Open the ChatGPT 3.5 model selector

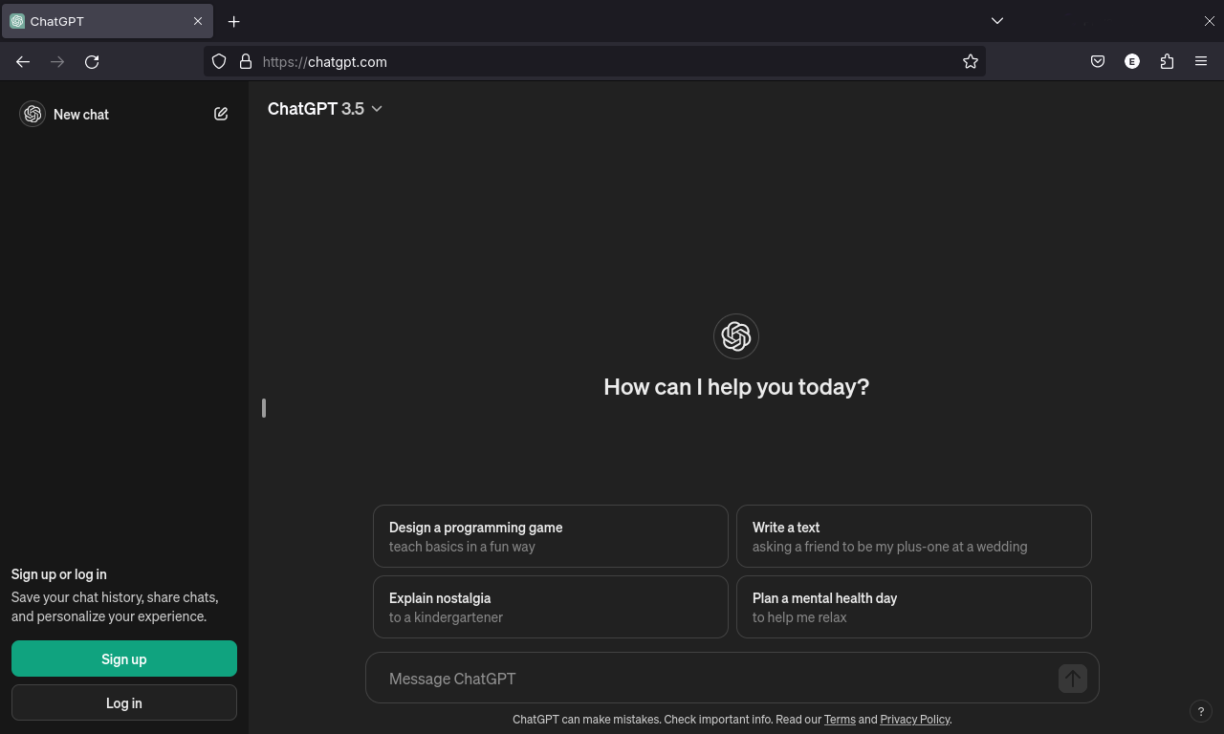point(325,109)
